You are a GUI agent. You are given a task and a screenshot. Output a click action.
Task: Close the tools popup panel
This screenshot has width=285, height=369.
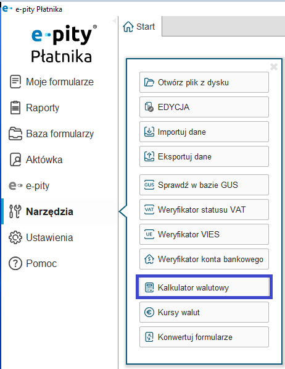tap(274, 67)
